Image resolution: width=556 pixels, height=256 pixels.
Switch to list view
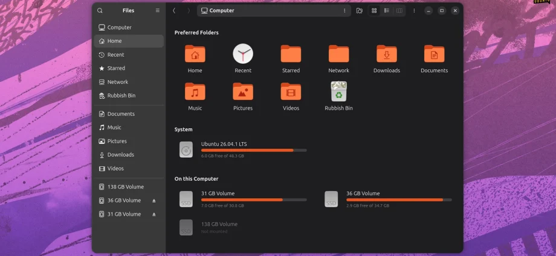point(387,11)
